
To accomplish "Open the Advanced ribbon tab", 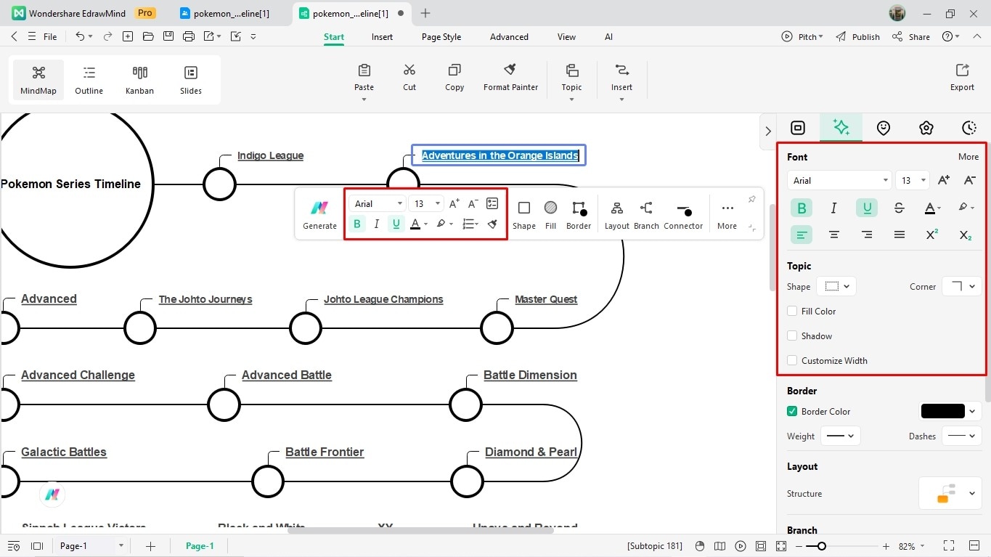I will pyautogui.click(x=509, y=37).
